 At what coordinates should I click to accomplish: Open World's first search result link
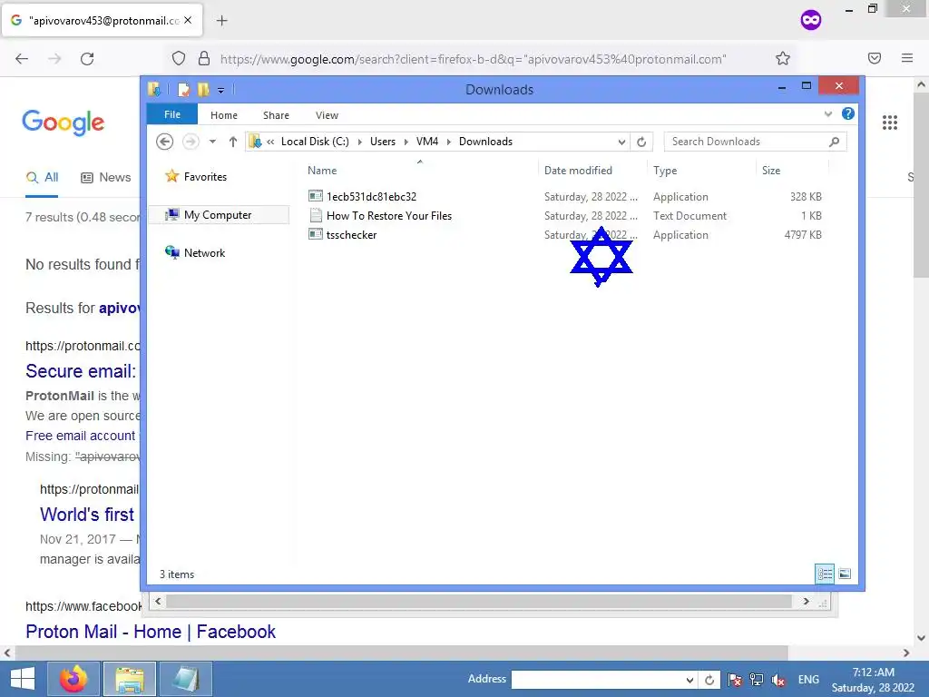pyautogui.click(x=87, y=514)
